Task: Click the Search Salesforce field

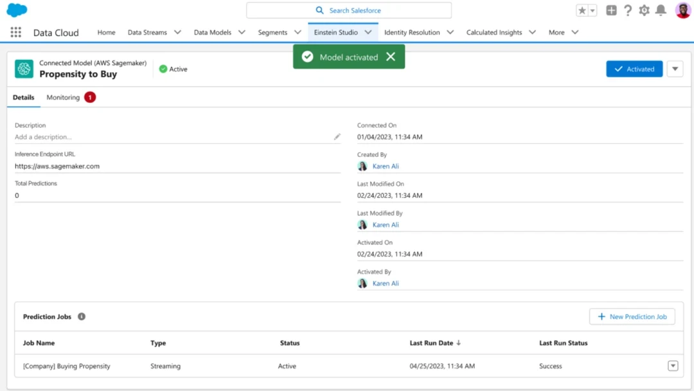Action: pyautogui.click(x=349, y=11)
